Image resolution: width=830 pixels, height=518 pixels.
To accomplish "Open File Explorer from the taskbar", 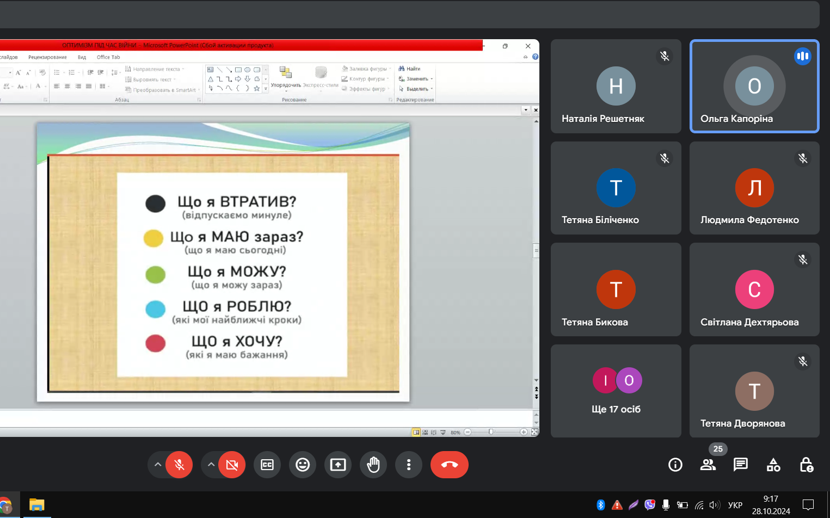I will (x=36, y=505).
